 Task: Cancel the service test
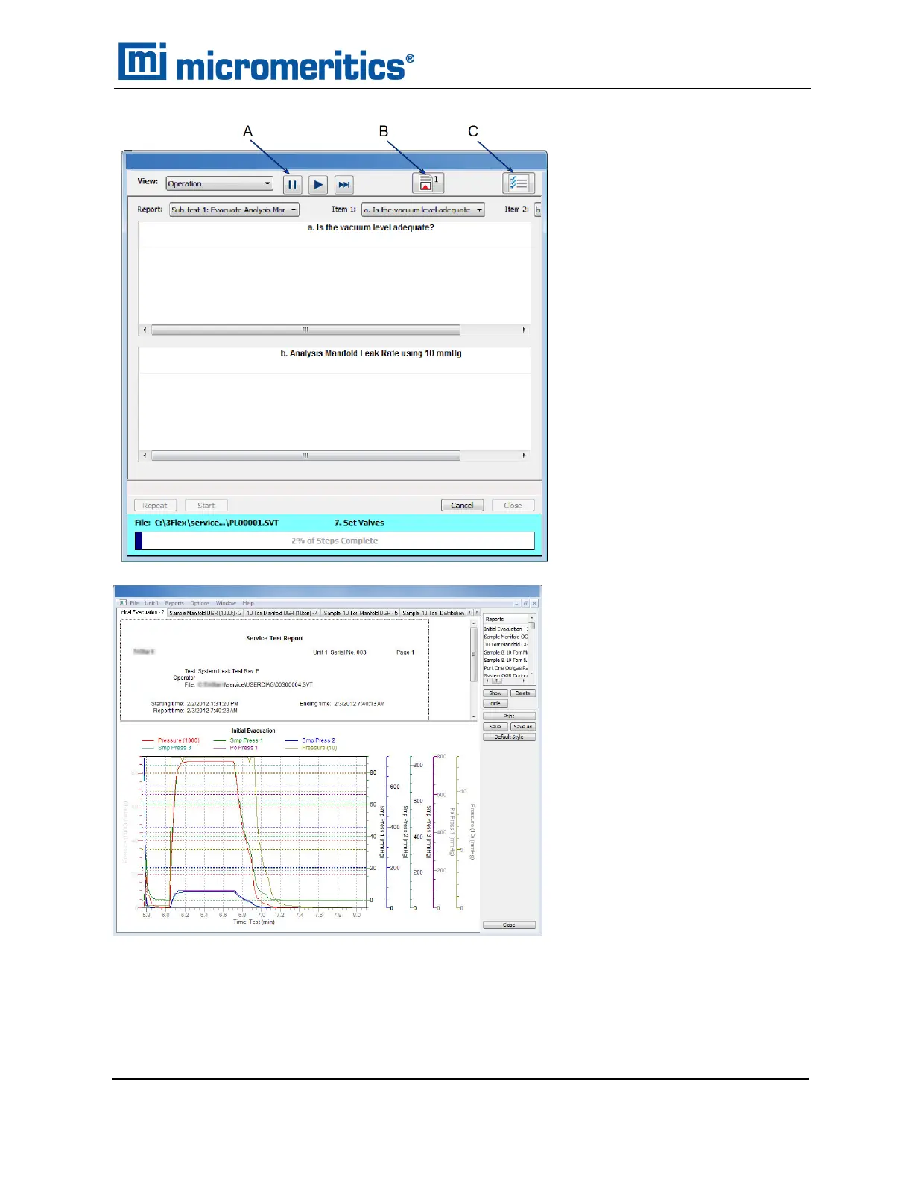tap(462, 506)
